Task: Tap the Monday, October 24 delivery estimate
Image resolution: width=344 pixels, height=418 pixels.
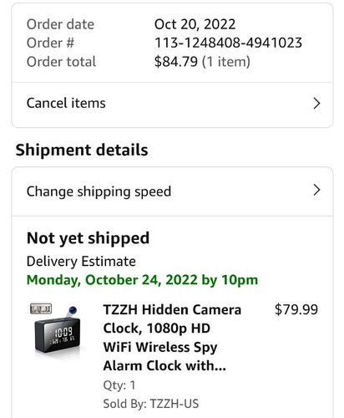Action: pyautogui.click(x=142, y=280)
